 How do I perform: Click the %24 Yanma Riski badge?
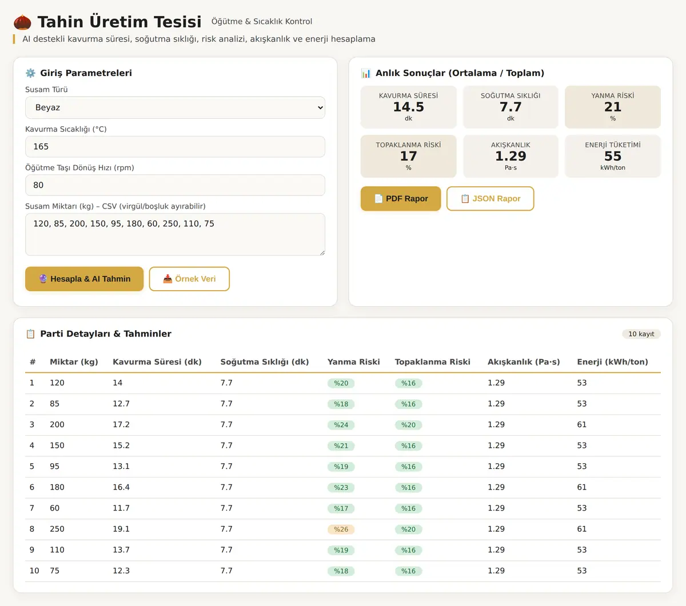tap(341, 425)
